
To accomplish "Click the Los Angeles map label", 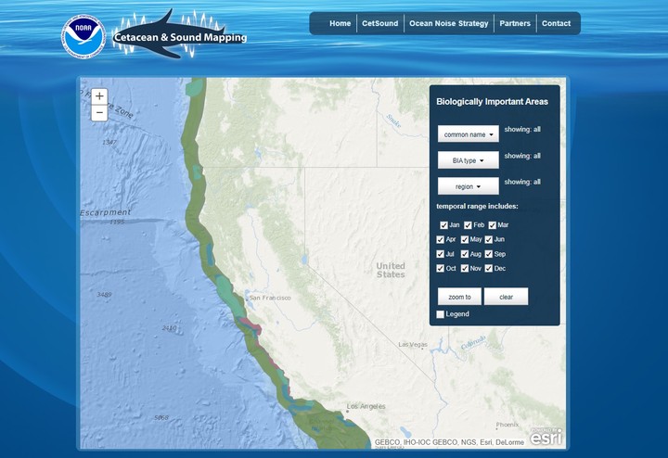I will tap(366, 406).
